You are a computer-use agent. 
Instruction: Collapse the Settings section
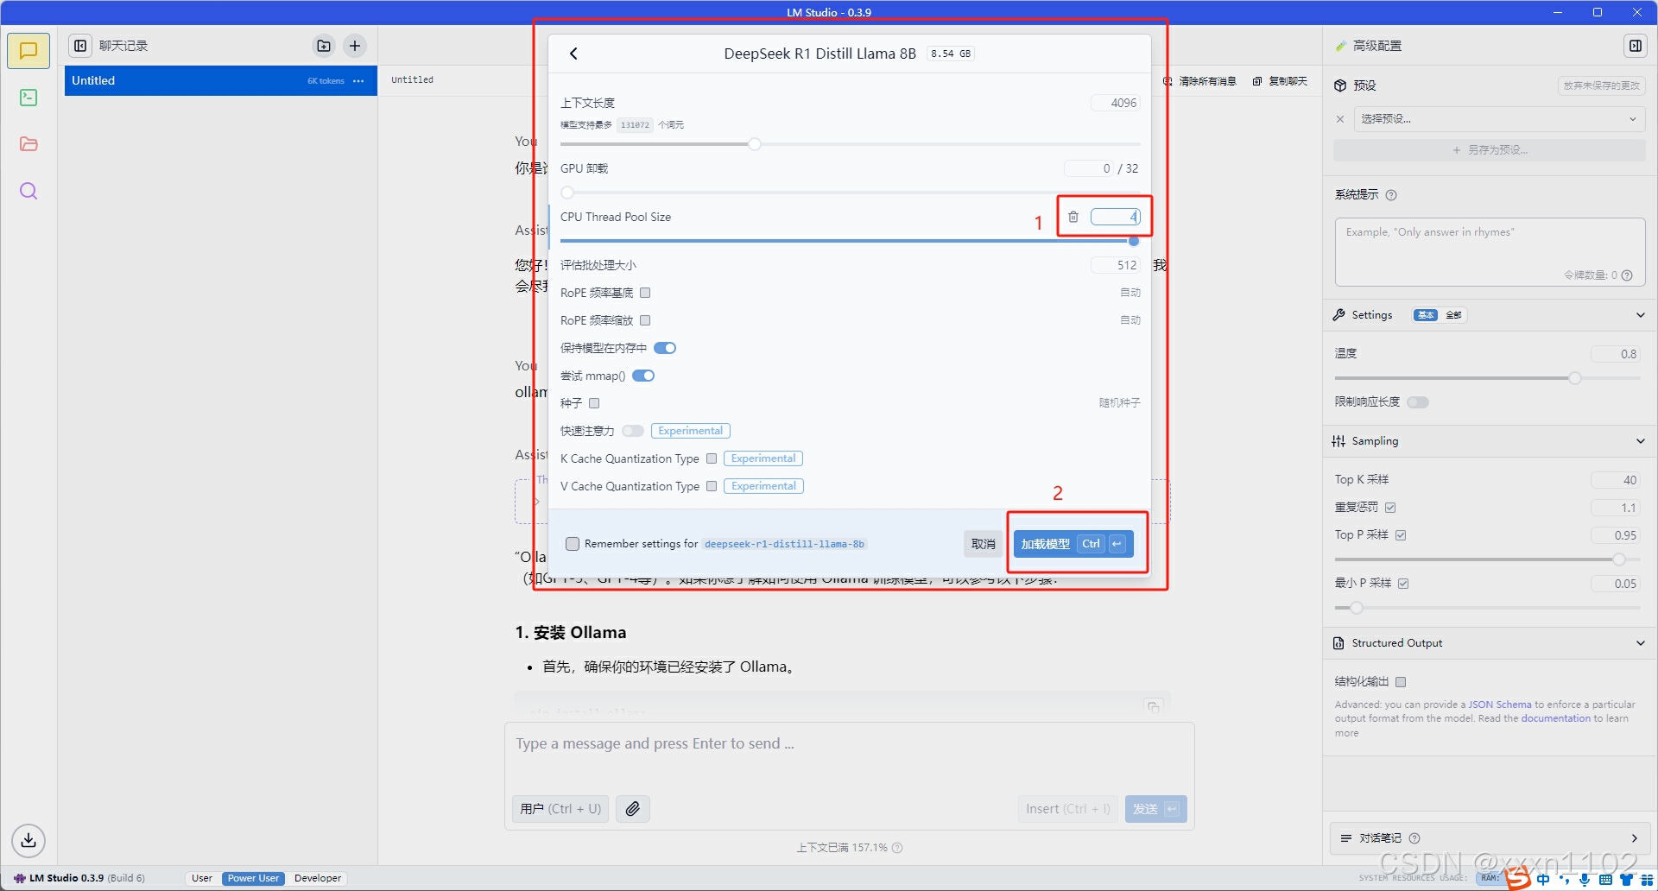click(x=1640, y=315)
